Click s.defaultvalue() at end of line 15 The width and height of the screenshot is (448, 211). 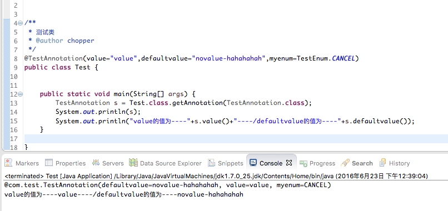point(376,121)
